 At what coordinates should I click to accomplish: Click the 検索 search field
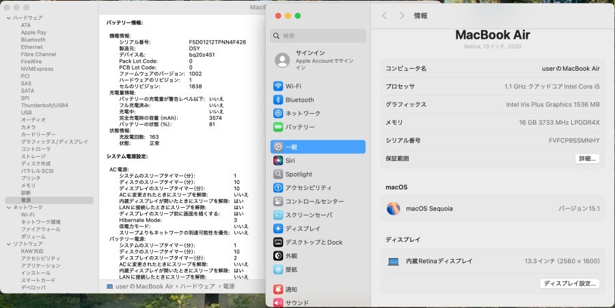tap(318, 35)
